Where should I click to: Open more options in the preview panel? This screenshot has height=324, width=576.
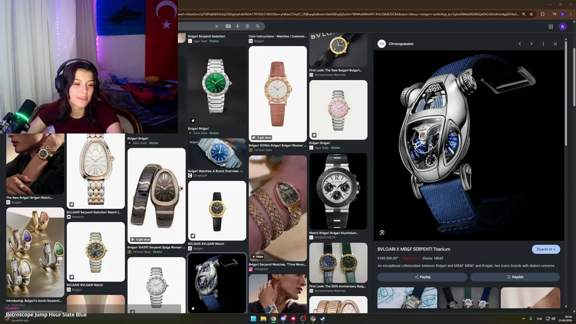tap(543, 44)
